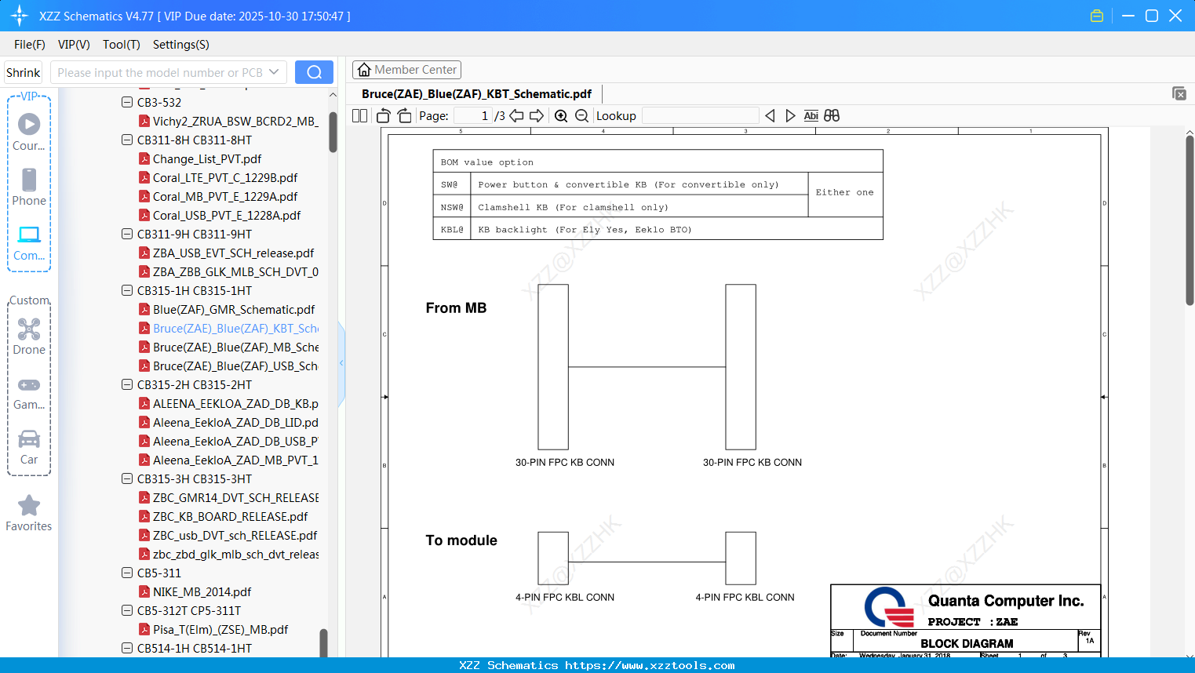Go to the next page arrow
1195x673 pixels.
point(537,116)
